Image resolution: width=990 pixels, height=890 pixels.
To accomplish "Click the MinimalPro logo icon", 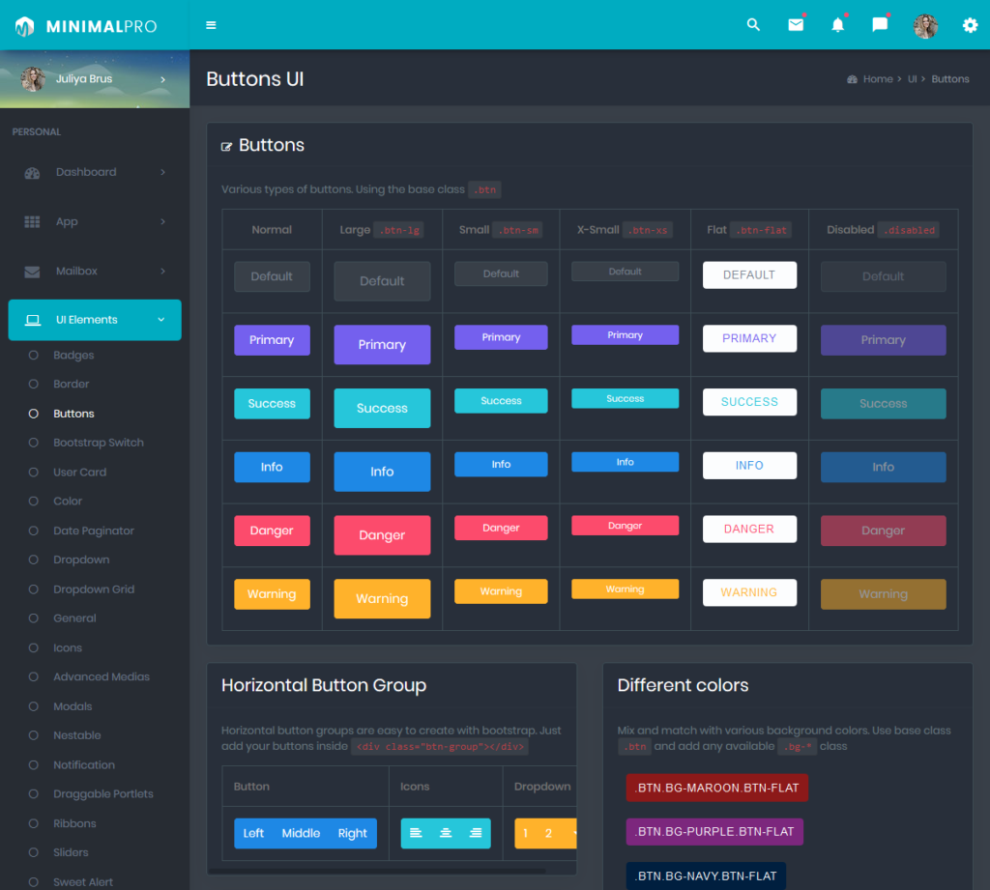I will (23, 25).
